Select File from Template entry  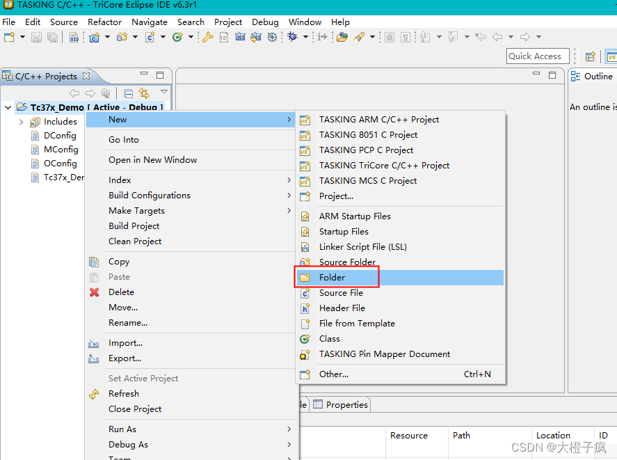click(399, 324)
